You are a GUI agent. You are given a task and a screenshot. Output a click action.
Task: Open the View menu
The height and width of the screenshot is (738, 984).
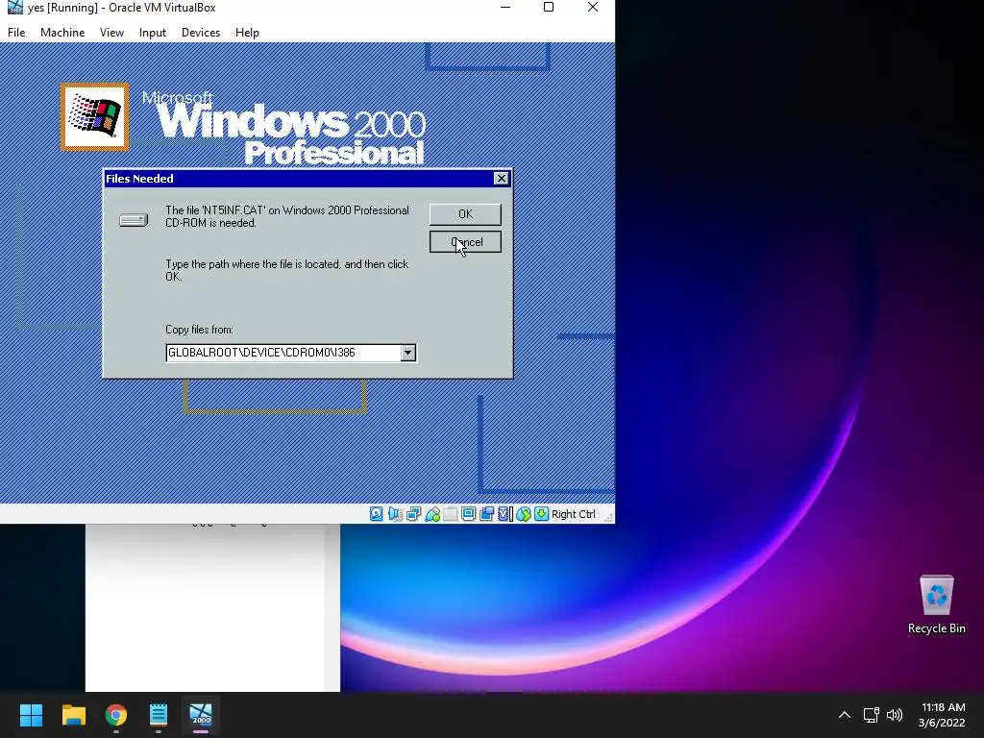(111, 33)
